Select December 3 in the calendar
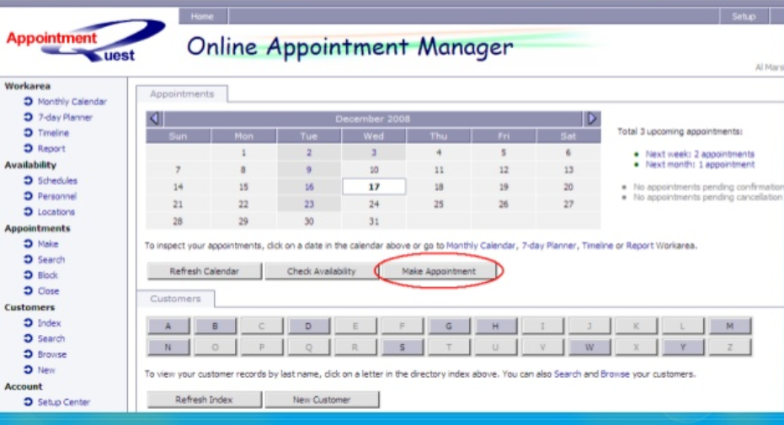Screen dimensions: 784x425 pos(374,153)
